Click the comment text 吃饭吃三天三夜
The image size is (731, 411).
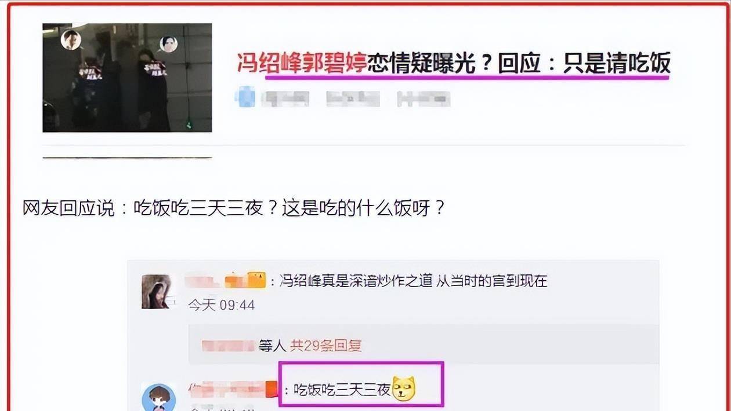point(342,389)
